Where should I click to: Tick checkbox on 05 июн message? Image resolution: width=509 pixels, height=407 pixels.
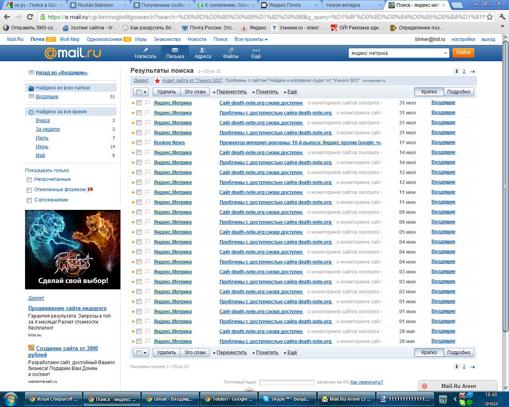[139, 232]
